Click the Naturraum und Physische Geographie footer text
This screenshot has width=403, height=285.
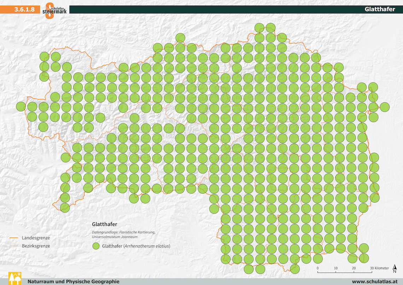[x=73, y=281]
